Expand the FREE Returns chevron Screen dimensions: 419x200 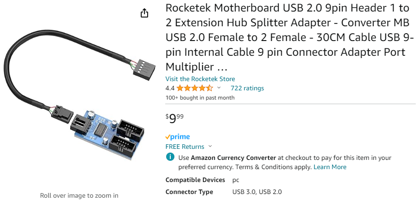pyautogui.click(x=210, y=146)
